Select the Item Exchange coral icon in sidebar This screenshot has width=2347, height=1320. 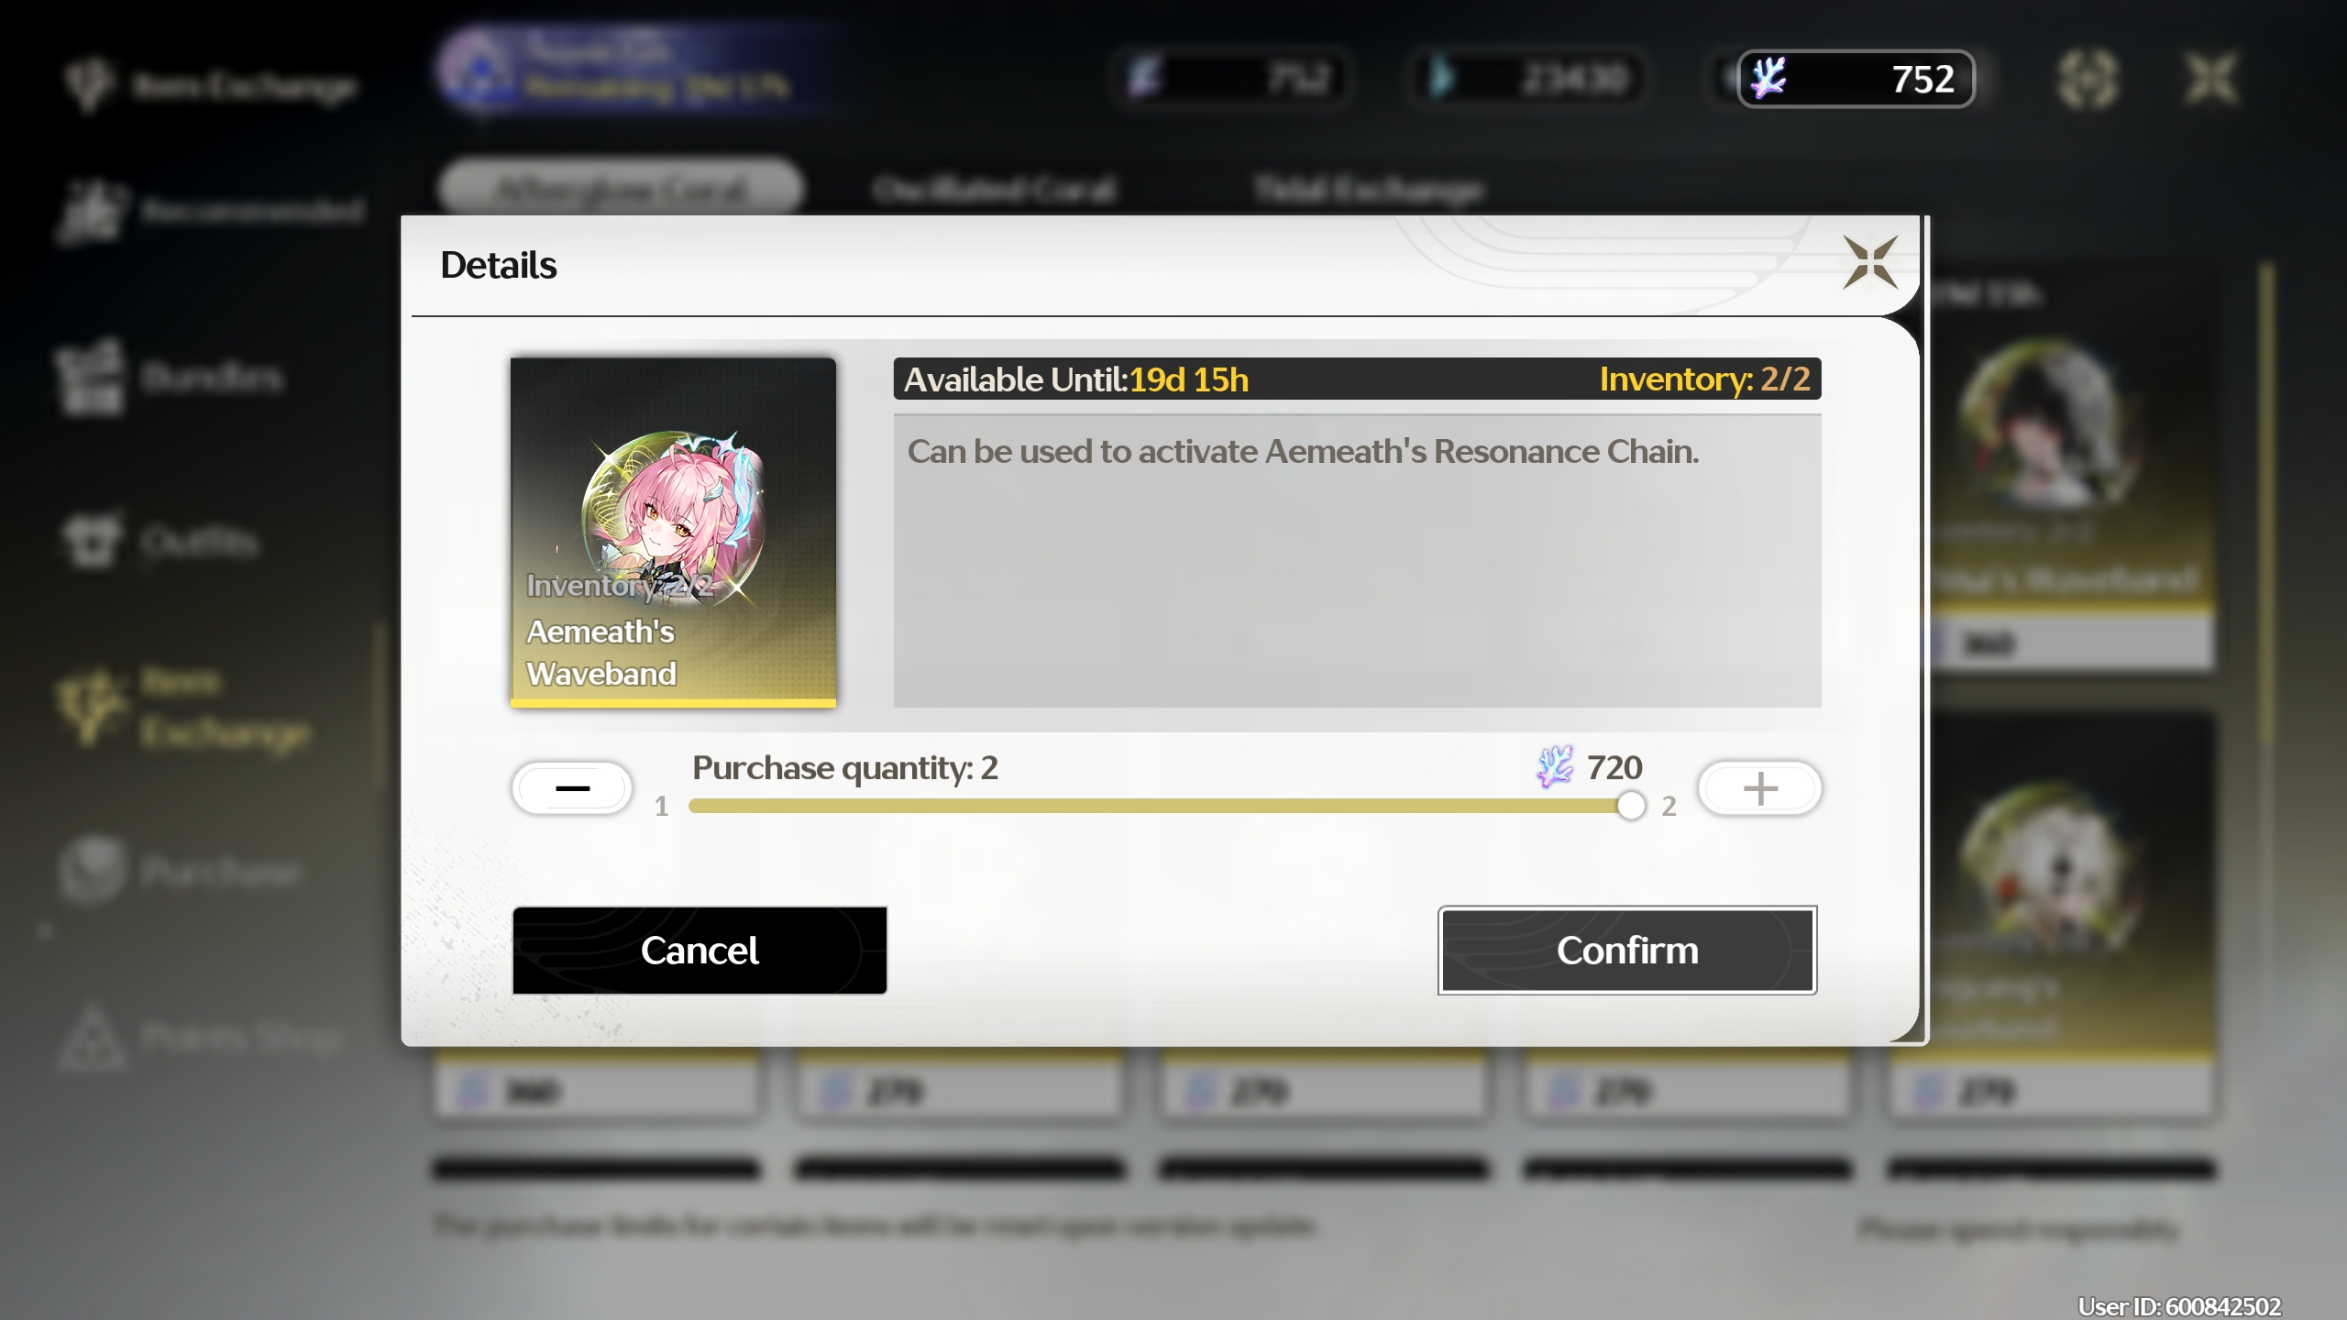pyautogui.click(x=90, y=707)
